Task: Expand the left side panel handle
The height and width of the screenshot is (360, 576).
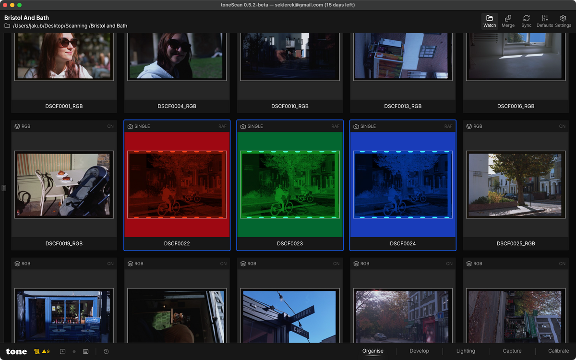Action: point(3,188)
